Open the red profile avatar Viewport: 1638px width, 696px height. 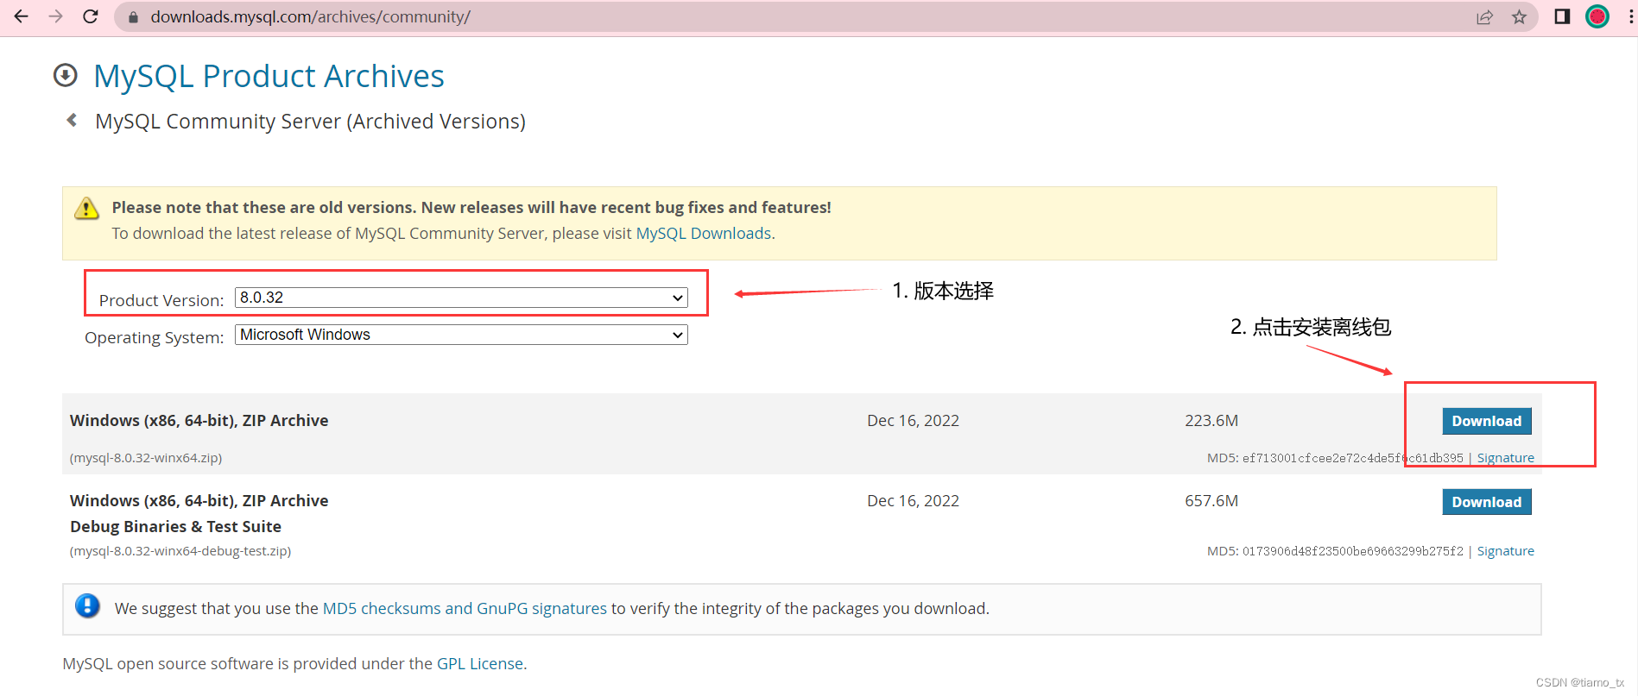pyautogui.click(x=1597, y=16)
